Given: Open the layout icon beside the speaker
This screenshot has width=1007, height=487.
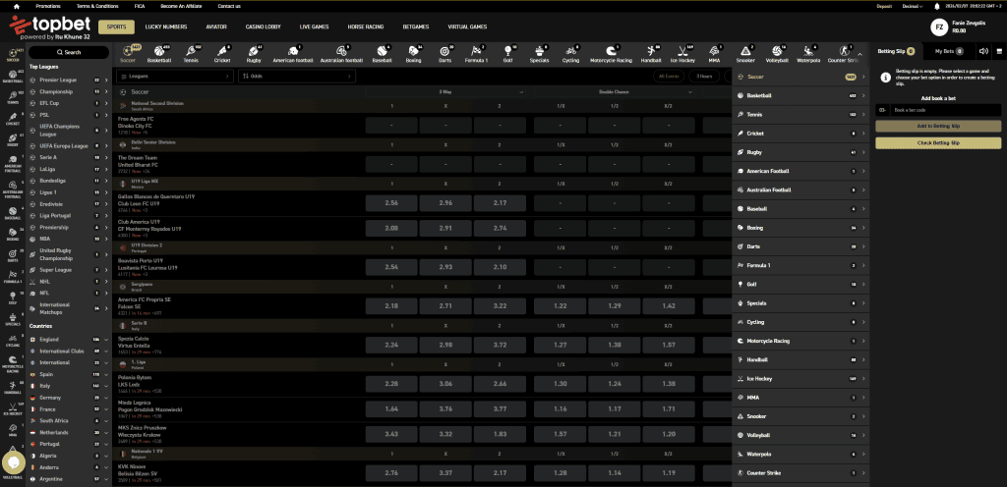Looking at the screenshot, I should (x=999, y=51).
